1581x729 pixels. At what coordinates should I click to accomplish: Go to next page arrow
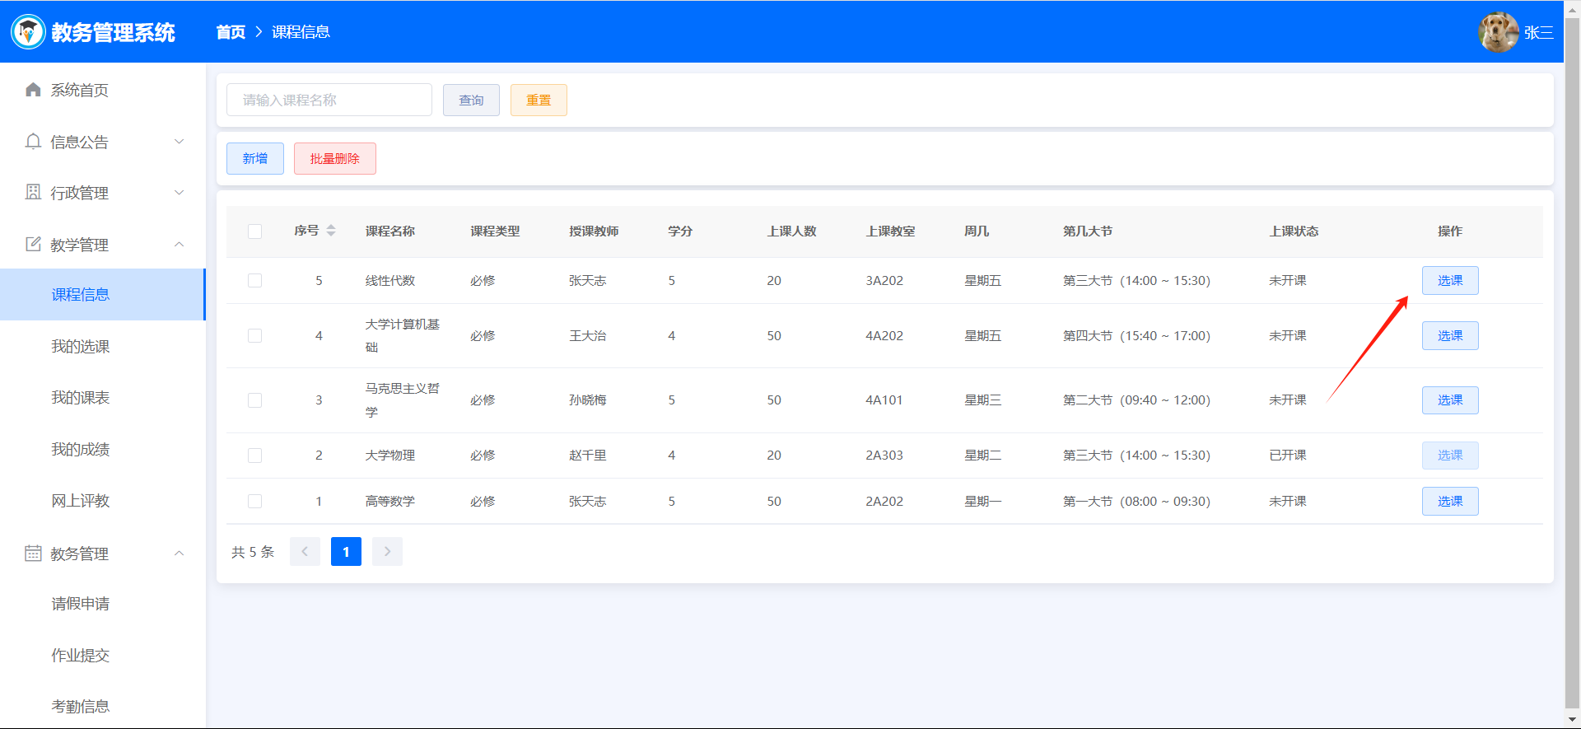pos(387,552)
